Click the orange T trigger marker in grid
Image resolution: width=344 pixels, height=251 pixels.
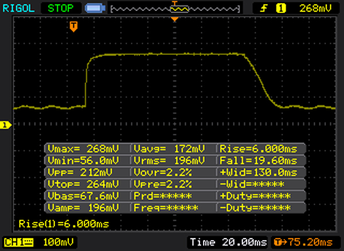pos(73,26)
